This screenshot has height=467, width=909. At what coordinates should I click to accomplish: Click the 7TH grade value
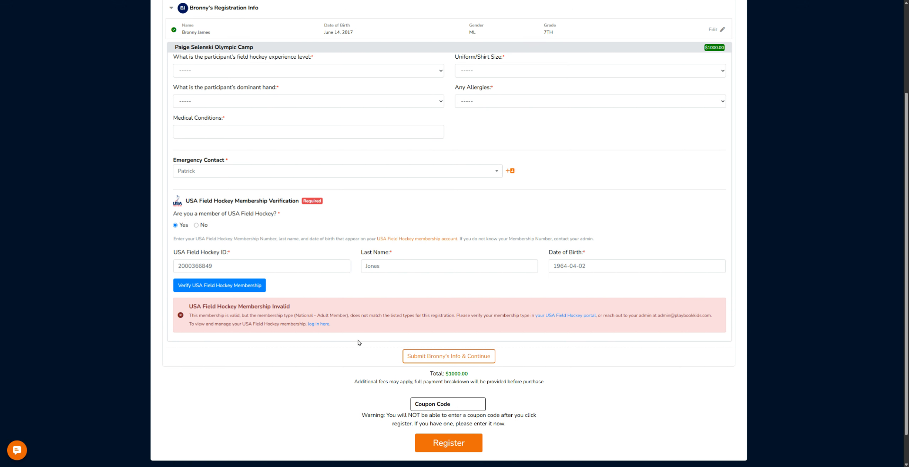coord(548,33)
